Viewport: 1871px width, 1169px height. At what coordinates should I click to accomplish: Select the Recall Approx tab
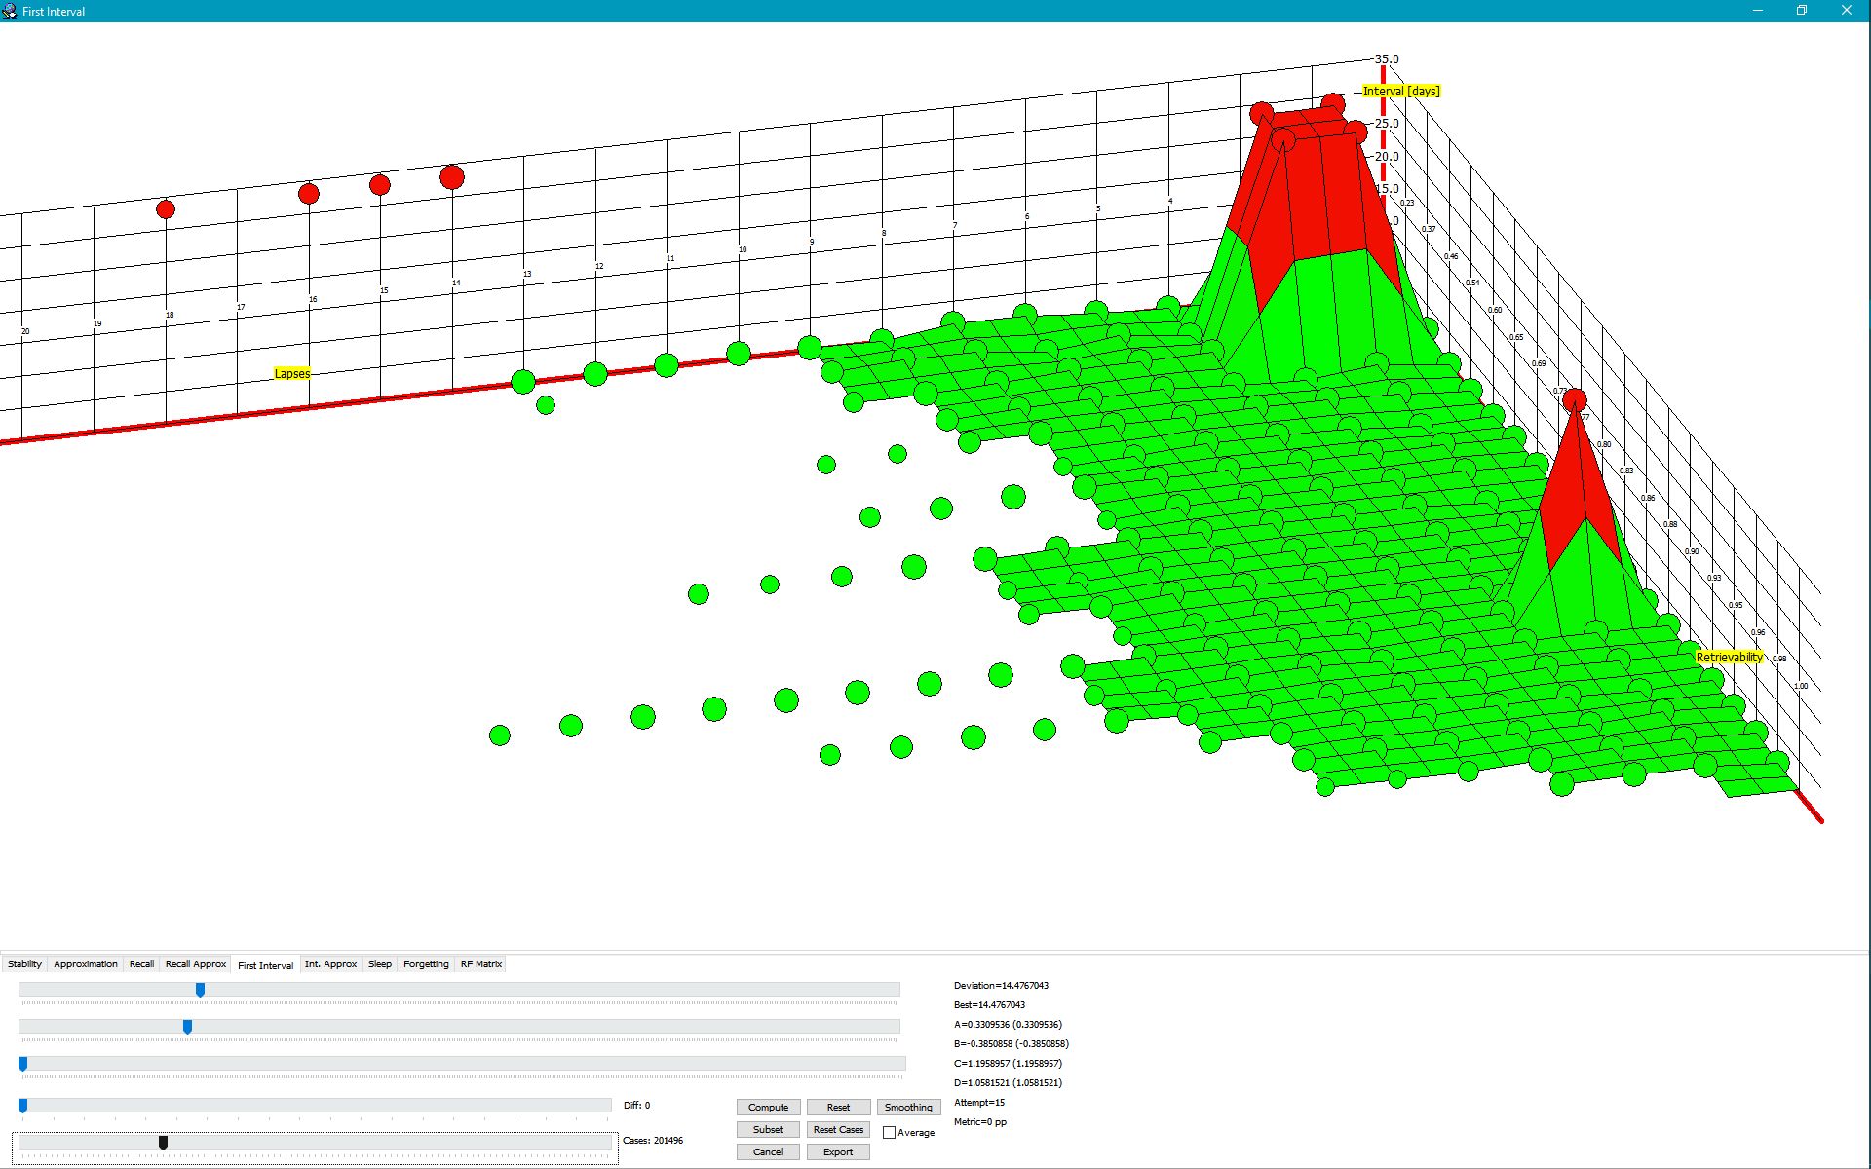point(195,963)
